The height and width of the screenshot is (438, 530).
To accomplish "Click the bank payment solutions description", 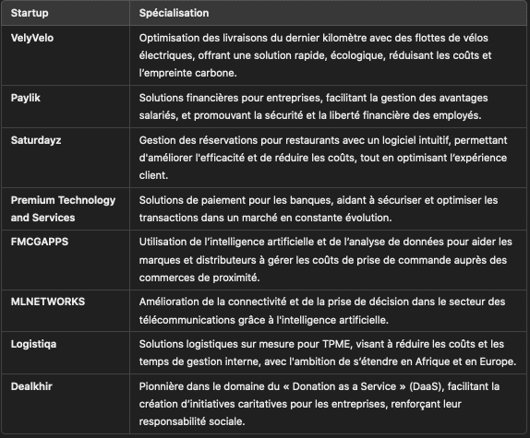I will coord(319,209).
